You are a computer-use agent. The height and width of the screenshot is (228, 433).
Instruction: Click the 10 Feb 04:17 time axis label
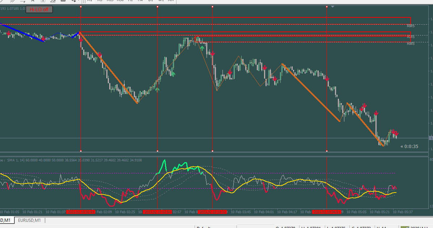click(x=287, y=212)
